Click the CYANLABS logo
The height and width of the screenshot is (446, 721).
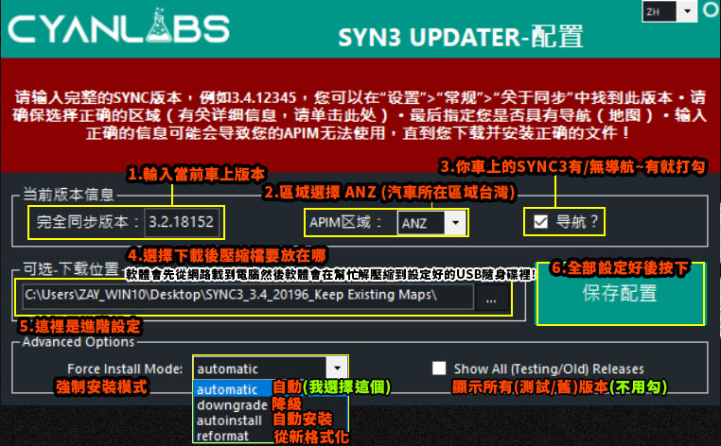(x=118, y=26)
